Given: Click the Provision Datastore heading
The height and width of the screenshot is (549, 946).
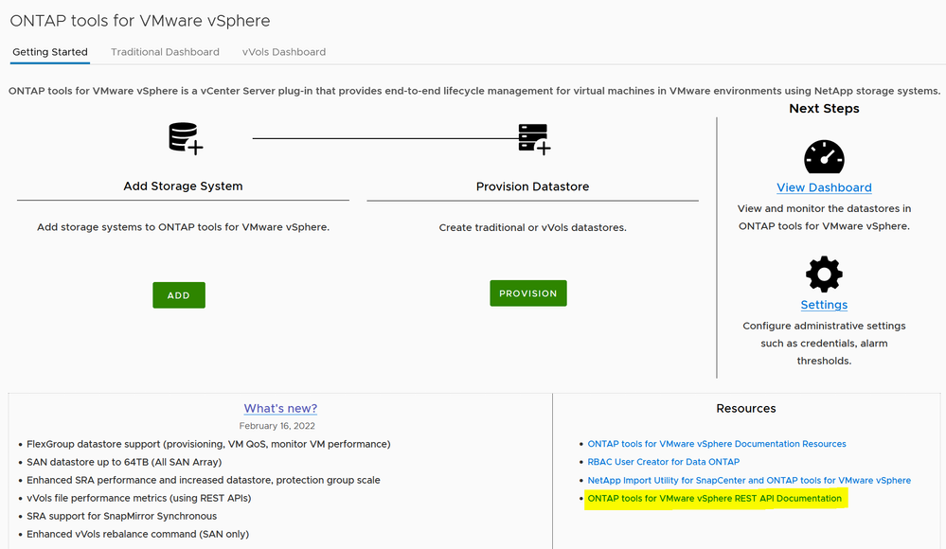Looking at the screenshot, I should point(532,186).
